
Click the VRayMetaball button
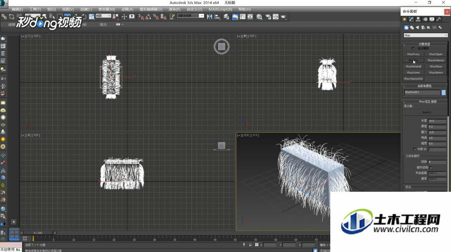[413, 66]
